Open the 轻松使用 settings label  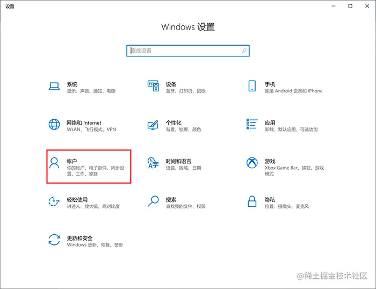click(x=77, y=199)
